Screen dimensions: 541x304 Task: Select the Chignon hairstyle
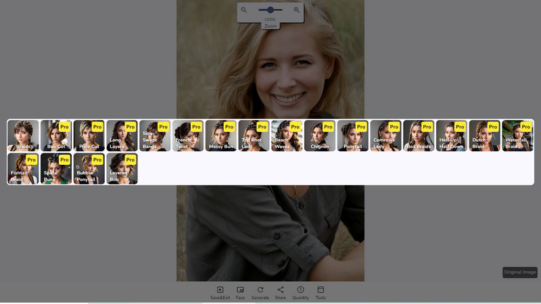click(319, 136)
